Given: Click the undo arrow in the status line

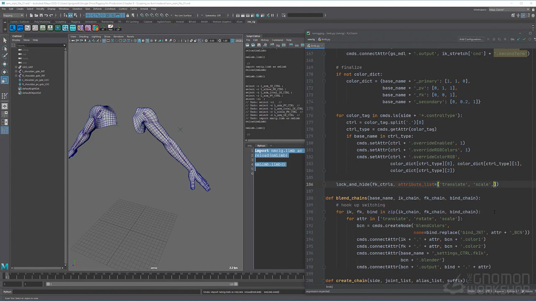Looking at the screenshot, I should point(47,15).
